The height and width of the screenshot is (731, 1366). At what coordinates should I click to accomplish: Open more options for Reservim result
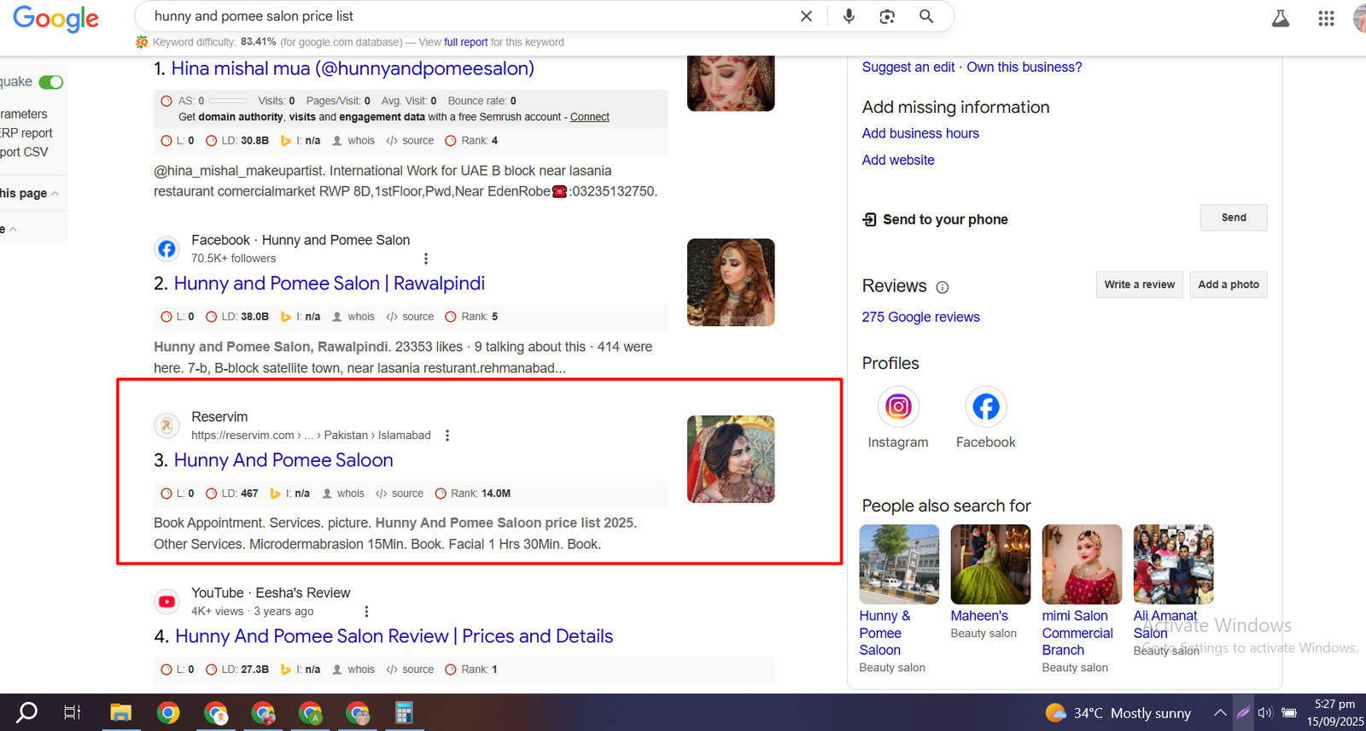pos(447,436)
